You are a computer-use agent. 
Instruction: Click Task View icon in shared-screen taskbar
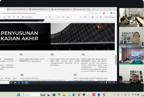coord(11,82)
